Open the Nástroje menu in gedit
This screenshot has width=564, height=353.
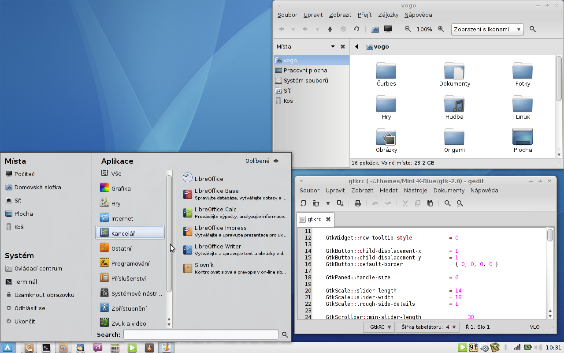pyautogui.click(x=416, y=191)
